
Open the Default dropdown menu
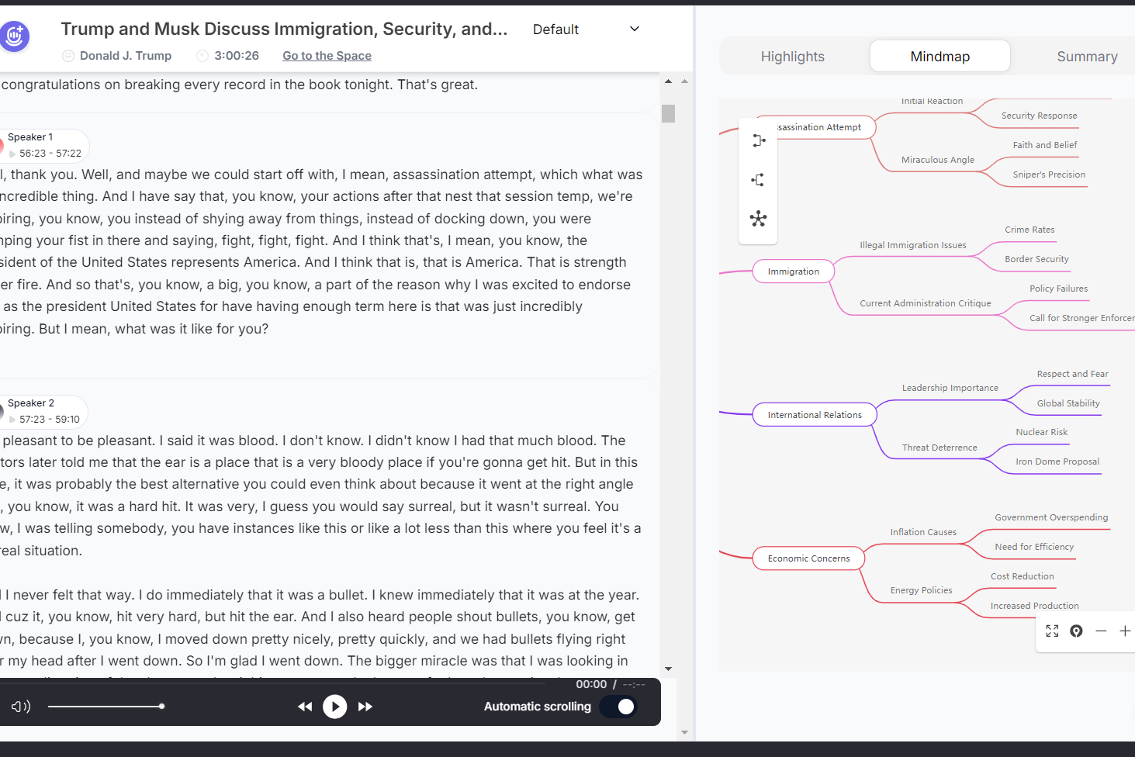coord(586,29)
